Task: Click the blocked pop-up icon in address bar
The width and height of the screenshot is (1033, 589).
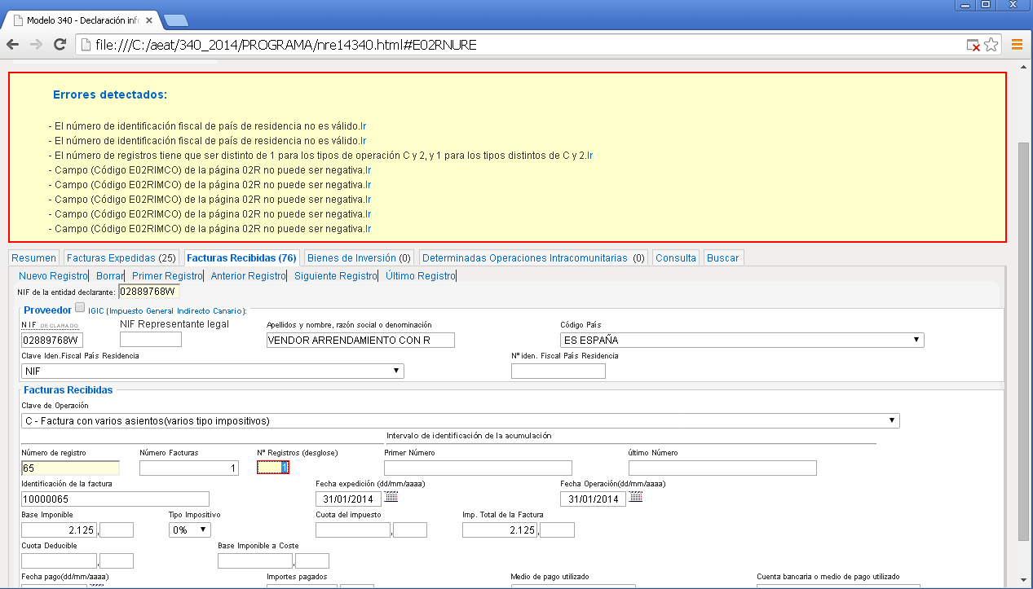Action: [x=973, y=46]
